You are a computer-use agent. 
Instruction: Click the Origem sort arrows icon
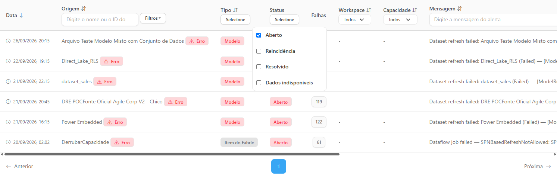(x=84, y=9)
